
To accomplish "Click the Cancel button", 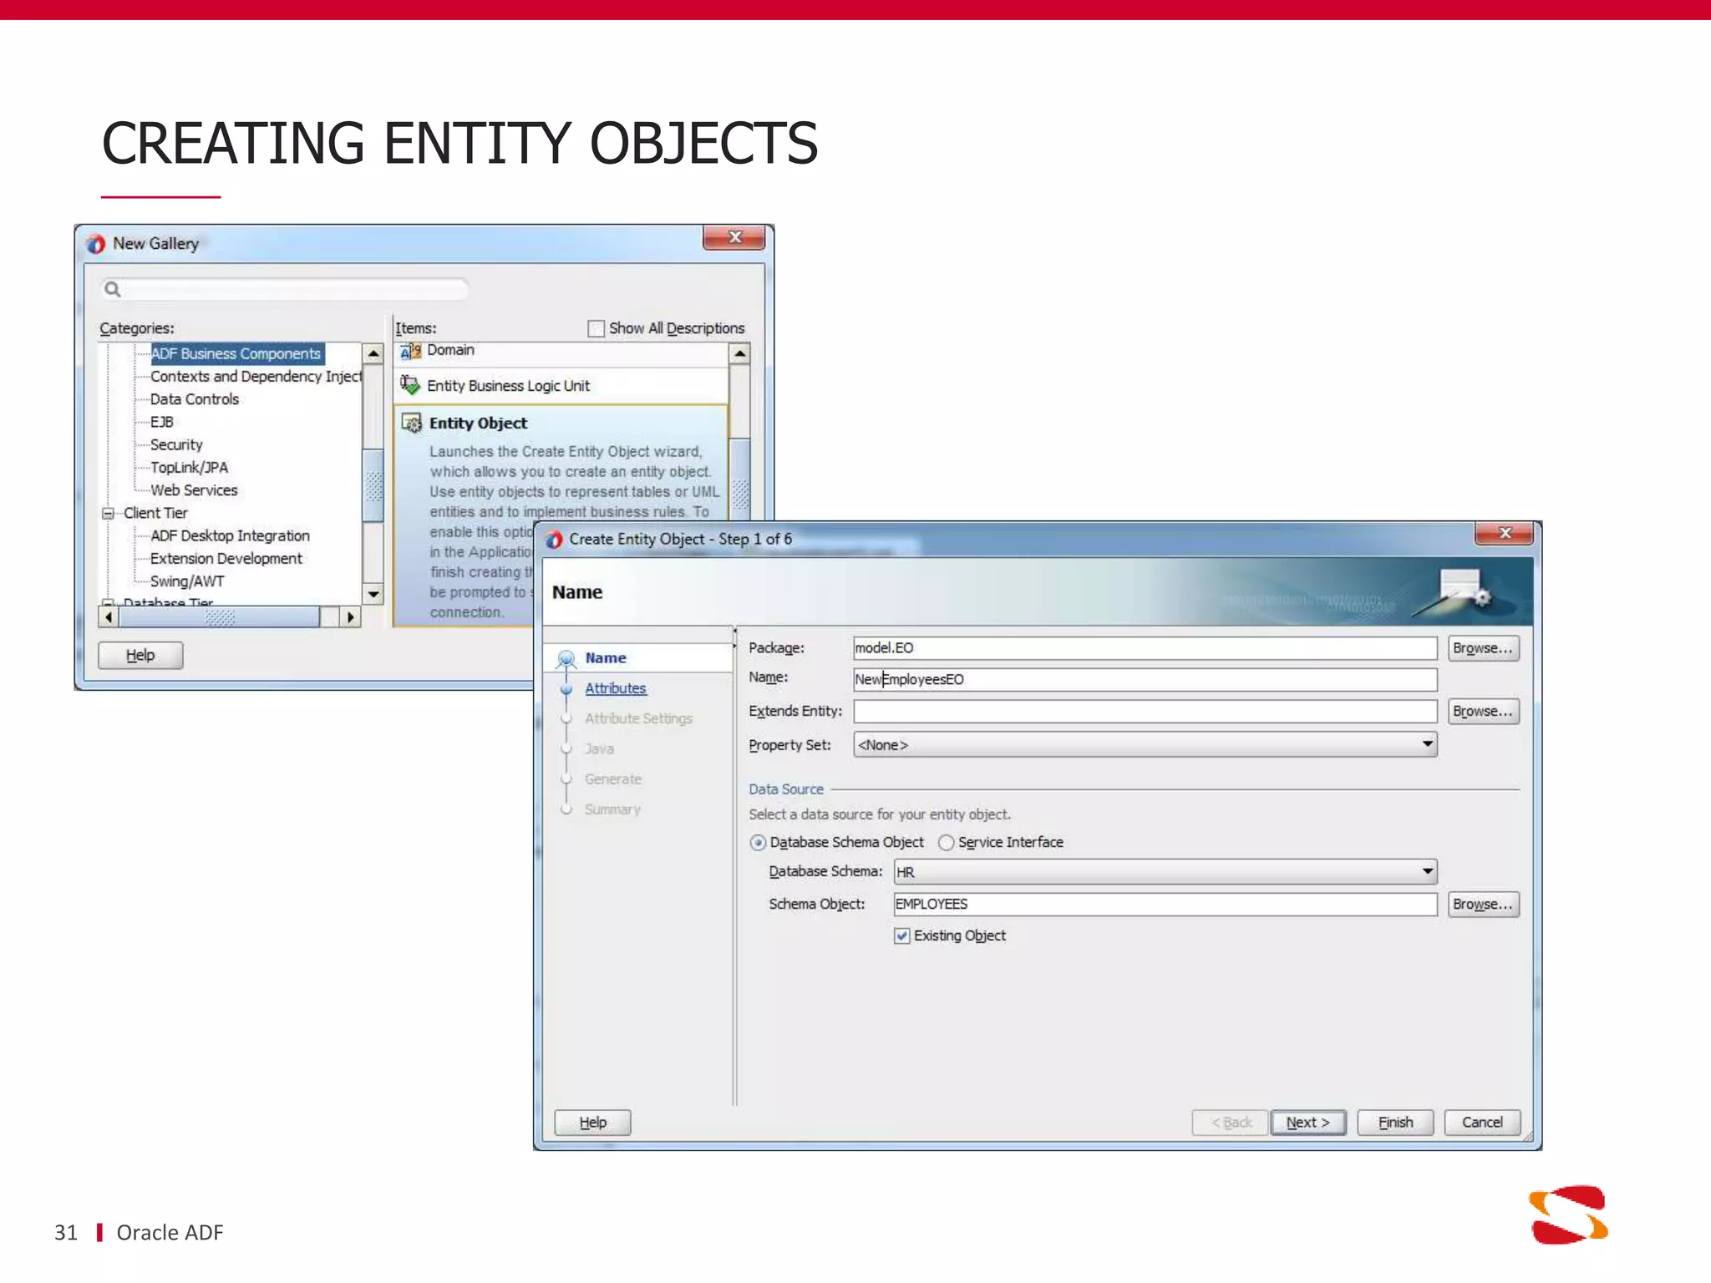I will [1482, 1123].
